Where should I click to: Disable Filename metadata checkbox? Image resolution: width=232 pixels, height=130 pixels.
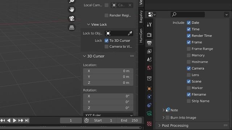pyautogui.click(x=188, y=95)
